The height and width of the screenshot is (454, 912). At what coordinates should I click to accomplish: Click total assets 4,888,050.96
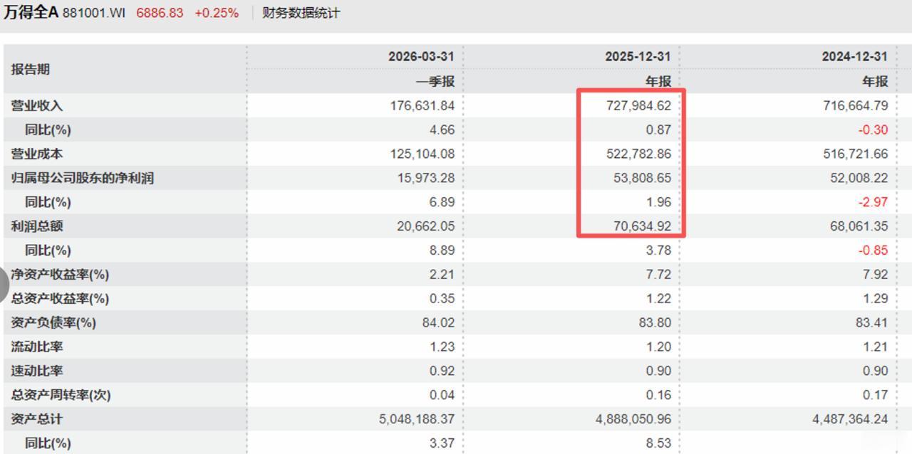coord(633,420)
